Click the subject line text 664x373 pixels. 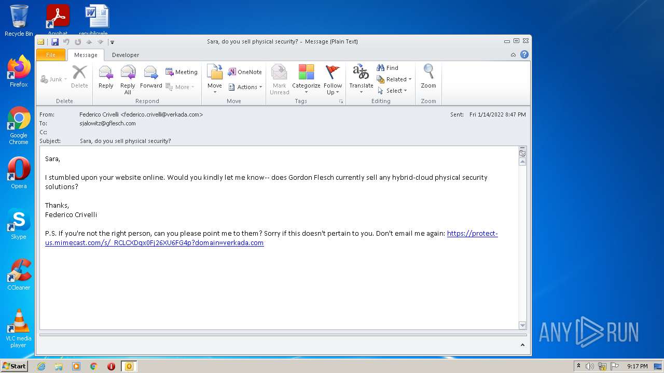click(126, 141)
